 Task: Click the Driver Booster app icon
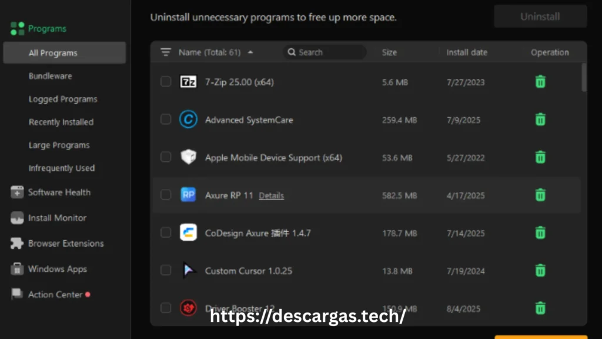188,308
